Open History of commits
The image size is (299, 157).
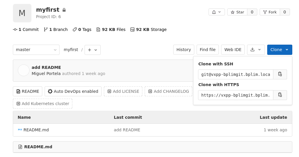pos(183,50)
